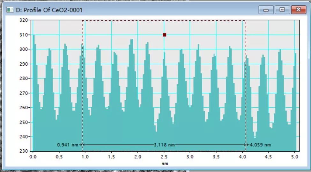Click the 0.0 x-axis tick label
The image size is (311, 172).
pyautogui.click(x=33, y=157)
